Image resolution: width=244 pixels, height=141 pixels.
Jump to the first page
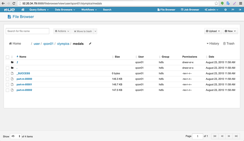pos(215,136)
